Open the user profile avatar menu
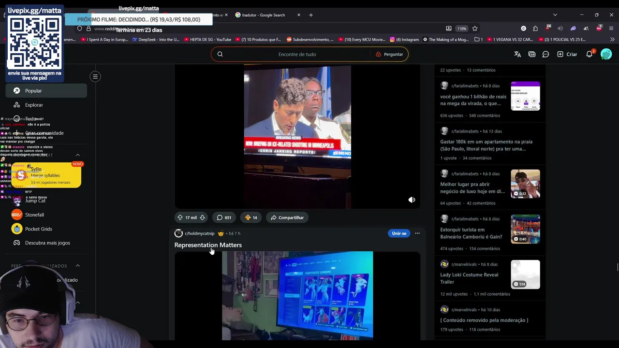 606,54
